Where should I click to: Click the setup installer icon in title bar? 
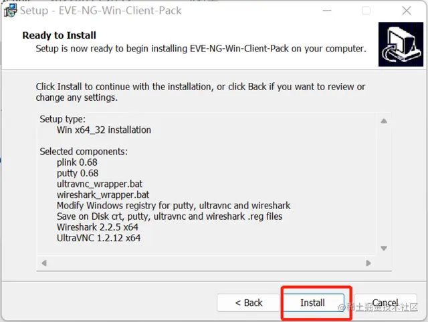point(9,11)
